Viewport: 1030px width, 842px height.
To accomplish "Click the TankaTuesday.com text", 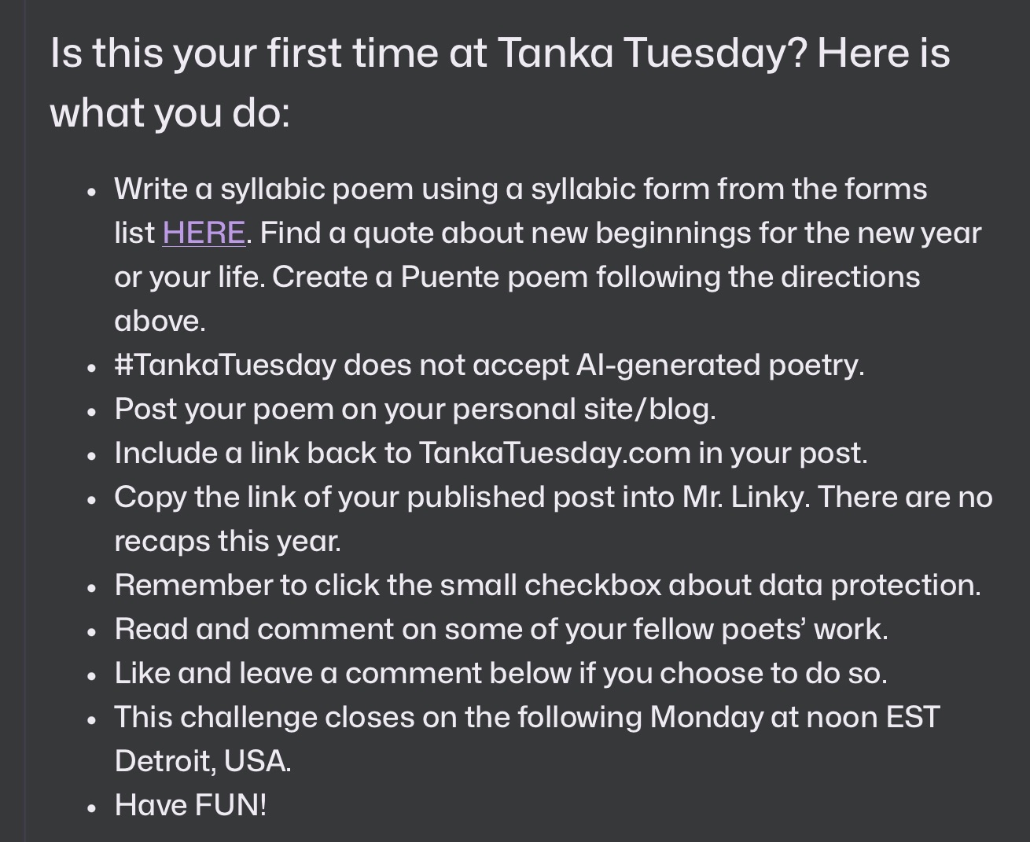I will (554, 454).
